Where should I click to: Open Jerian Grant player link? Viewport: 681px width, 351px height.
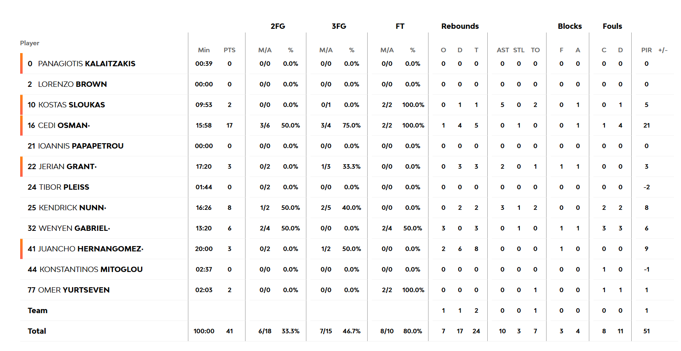67,167
